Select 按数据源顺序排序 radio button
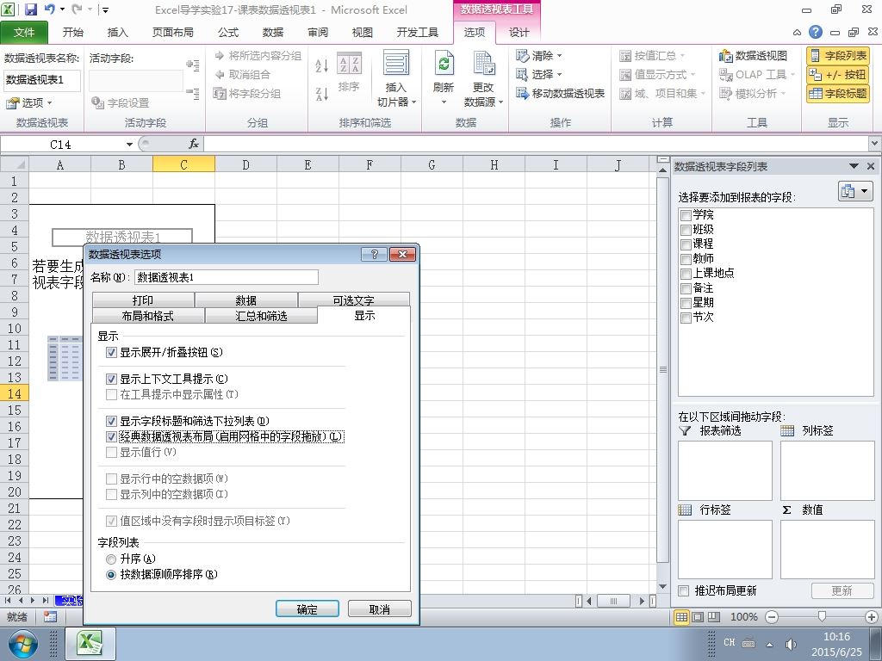The image size is (882, 661). click(111, 574)
